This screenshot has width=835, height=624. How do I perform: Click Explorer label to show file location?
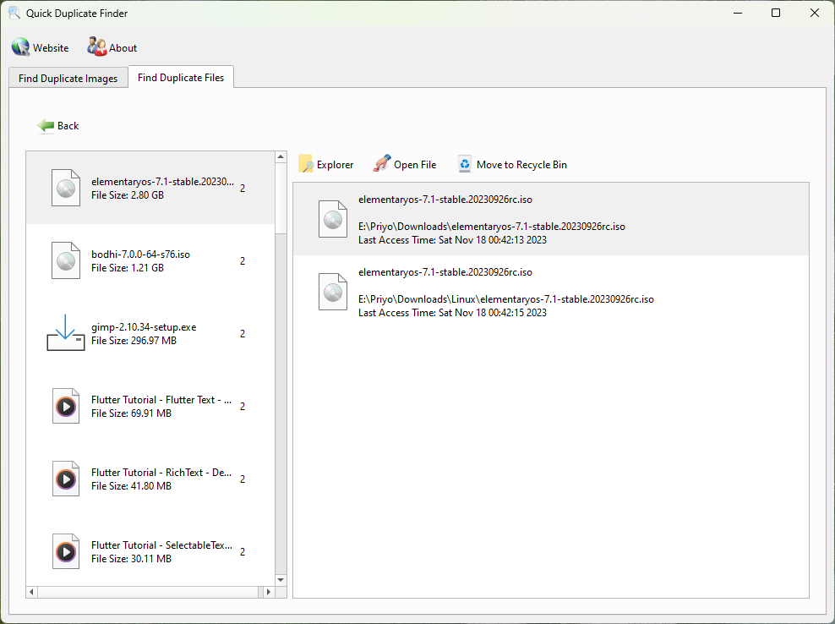335,165
